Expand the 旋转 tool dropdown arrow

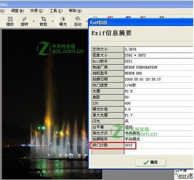click(x=34, y=21)
